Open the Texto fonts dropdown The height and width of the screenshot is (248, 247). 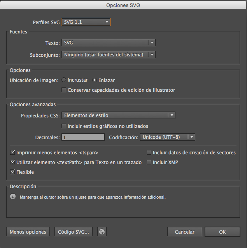109,42
